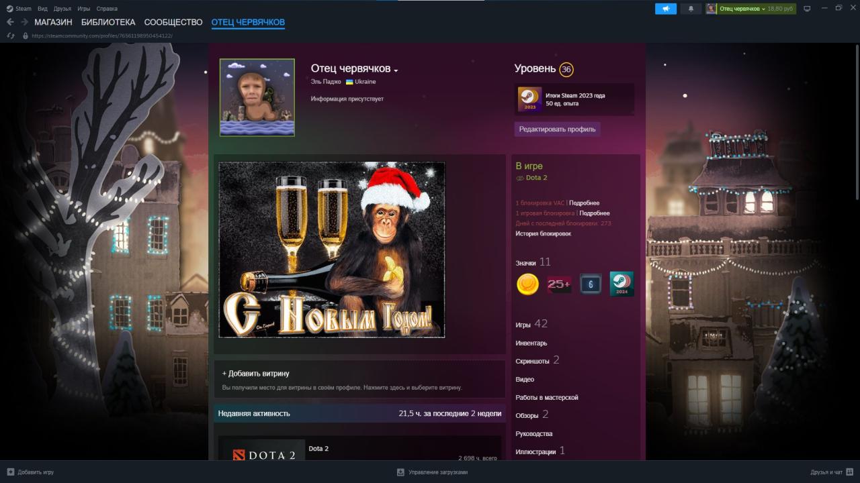Switch to the СООБЩЕСТВО tab
The image size is (860, 483).
(x=173, y=22)
